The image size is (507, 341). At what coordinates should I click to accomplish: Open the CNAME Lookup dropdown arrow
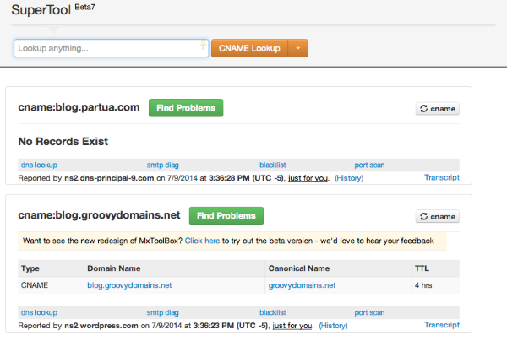298,48
